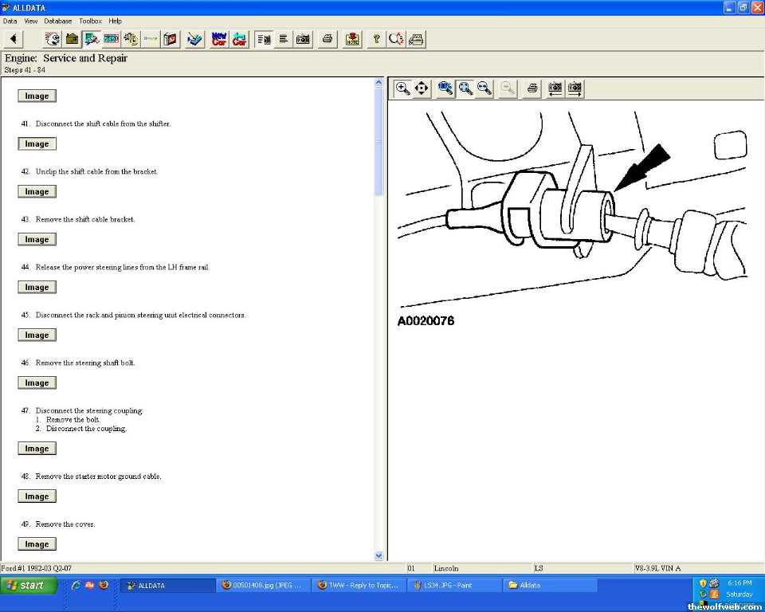Viewport: 765px width, 612px height.
Task: Open the Toolbox menu
Action: (90, 21)
